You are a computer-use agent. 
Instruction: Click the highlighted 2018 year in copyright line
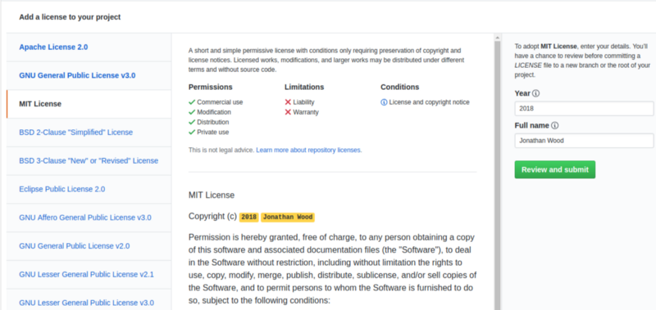pyautogui.click(x=249, y=217)
